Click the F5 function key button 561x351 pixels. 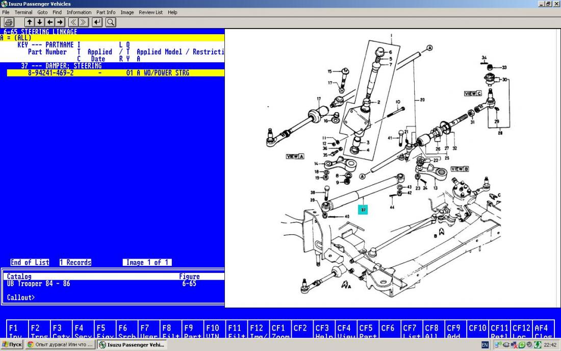(105, 329)
